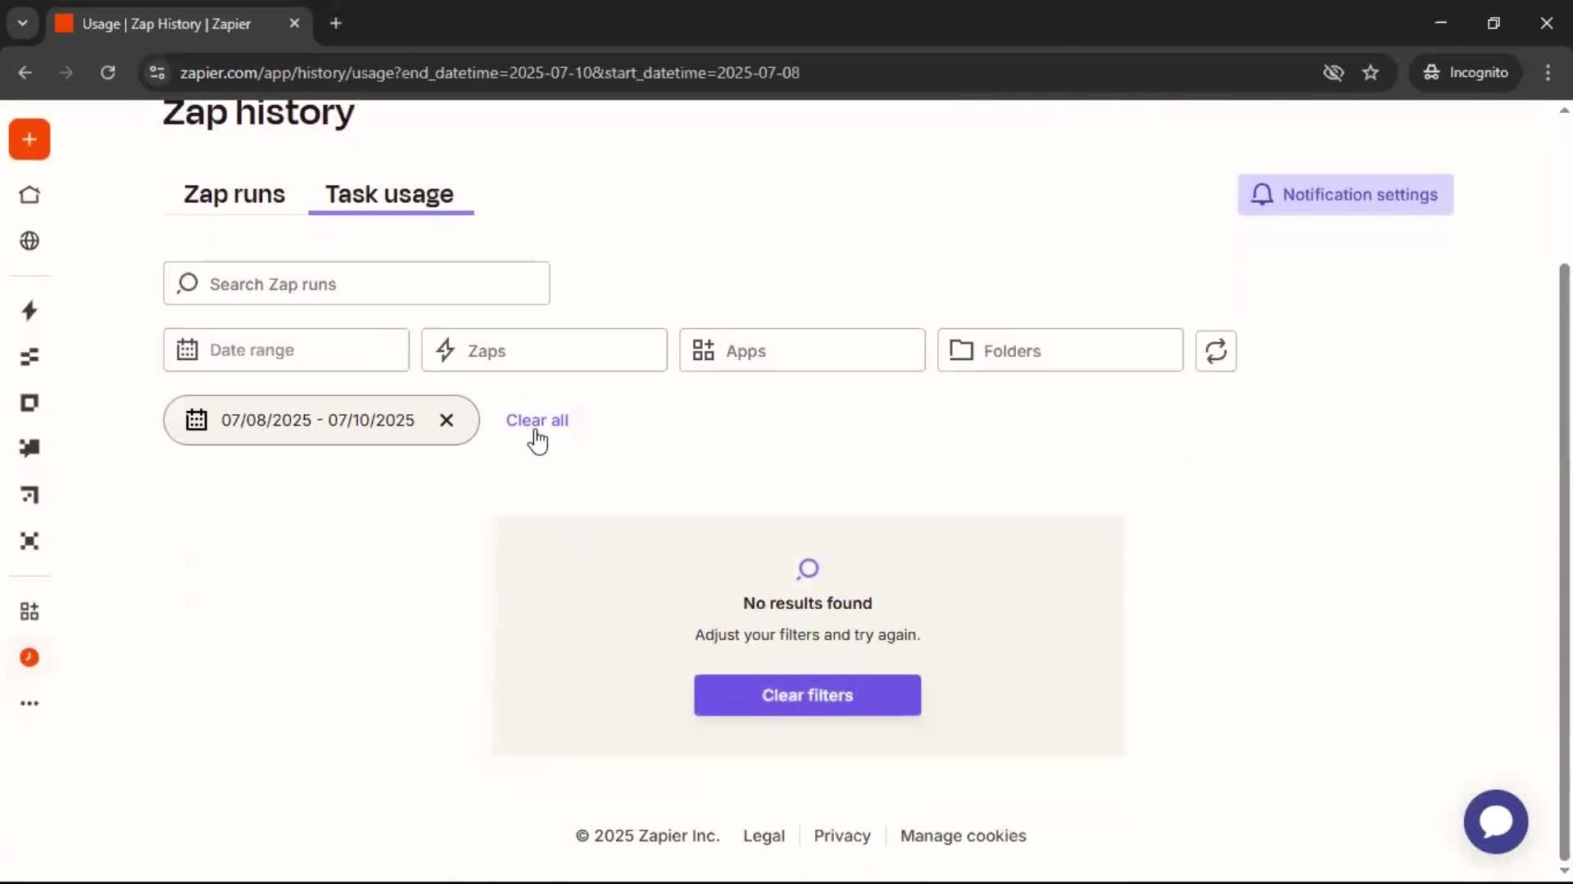Open the chat support bubble
The height and width of the screenshot is (884, 1573).
point(1496,822)
